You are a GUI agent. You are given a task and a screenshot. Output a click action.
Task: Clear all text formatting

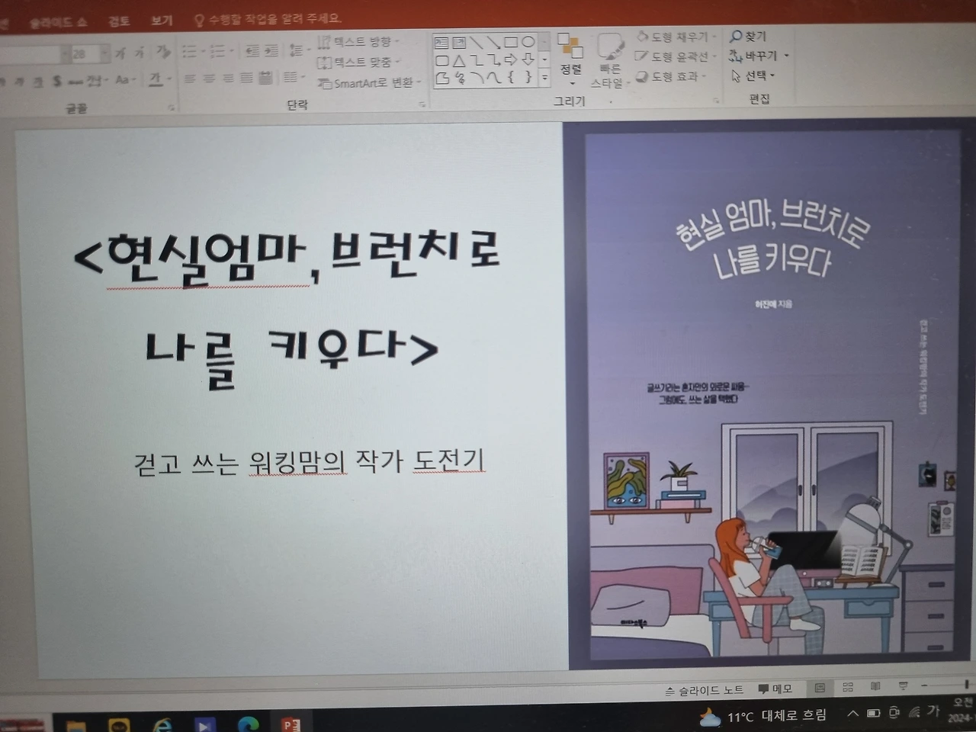(x=163, y=52)
